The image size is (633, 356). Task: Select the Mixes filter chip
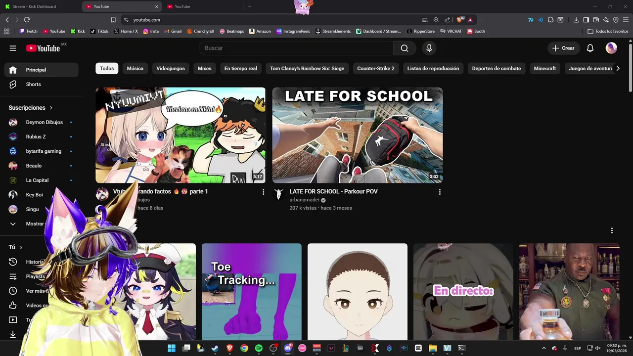point(205,68)
